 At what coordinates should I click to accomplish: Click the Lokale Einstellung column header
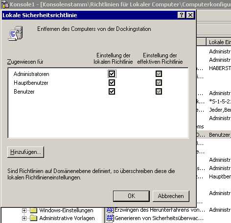coord(219,42)
